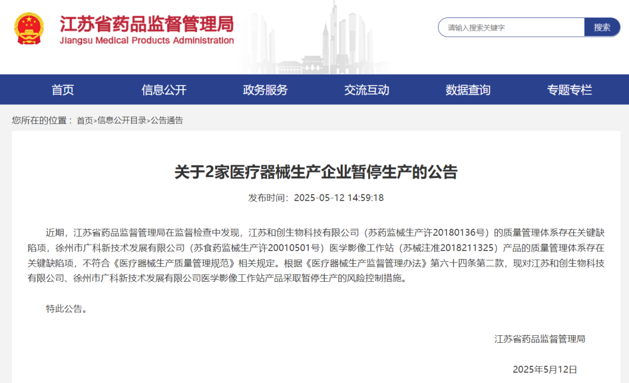Select 交流互动 in the nav bar

tap(367, 90)
